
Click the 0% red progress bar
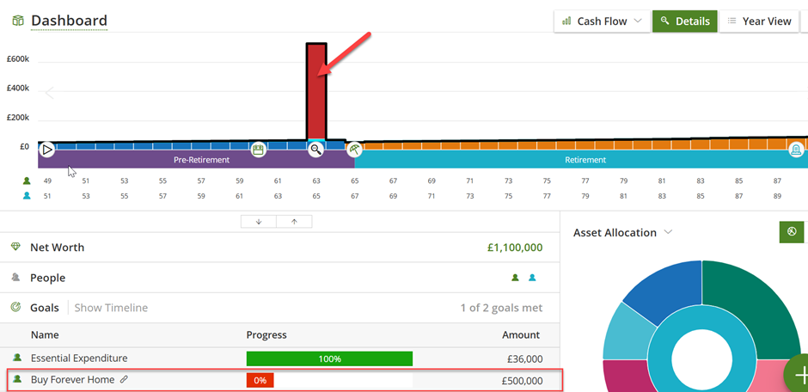click(260, 380)
